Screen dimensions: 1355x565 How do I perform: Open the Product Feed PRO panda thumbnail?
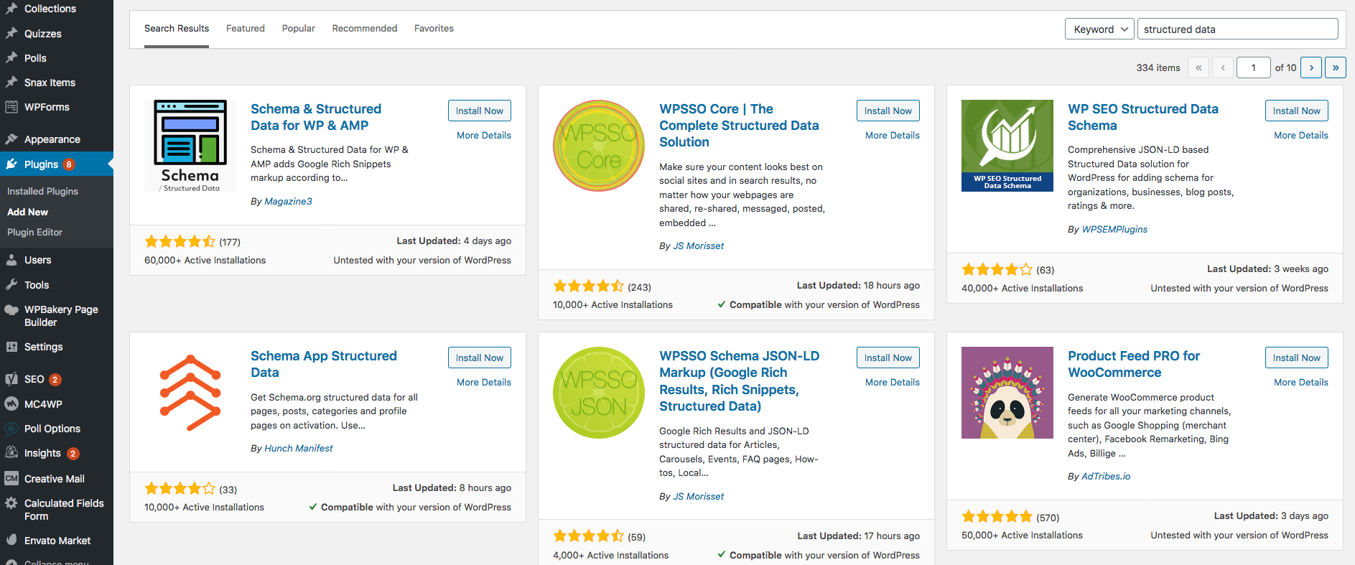click(x=1007, y=393)
